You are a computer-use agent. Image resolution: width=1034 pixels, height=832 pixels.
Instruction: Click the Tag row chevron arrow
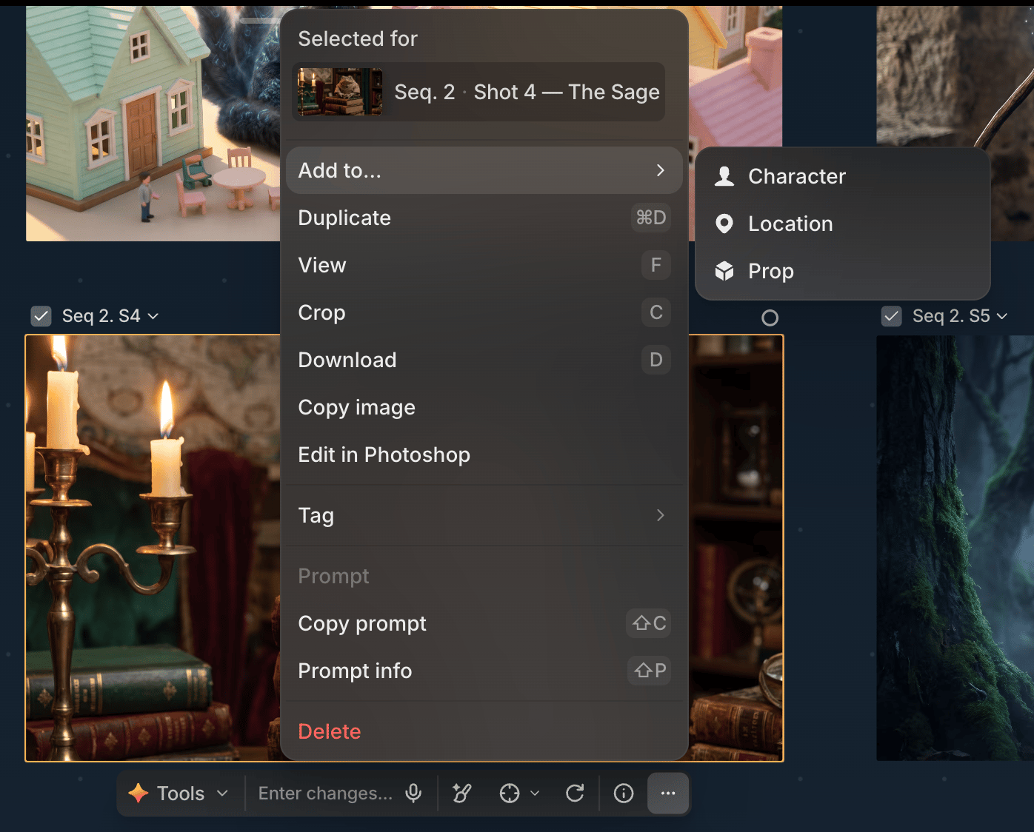click(x=660, y=515)
